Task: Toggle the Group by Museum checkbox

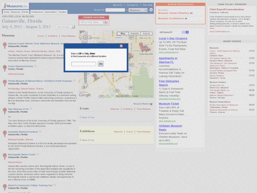Action: (x=151, y=104)
